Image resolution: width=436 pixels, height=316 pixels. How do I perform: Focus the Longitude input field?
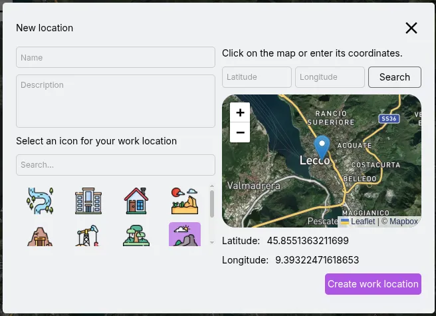(330, 77)
